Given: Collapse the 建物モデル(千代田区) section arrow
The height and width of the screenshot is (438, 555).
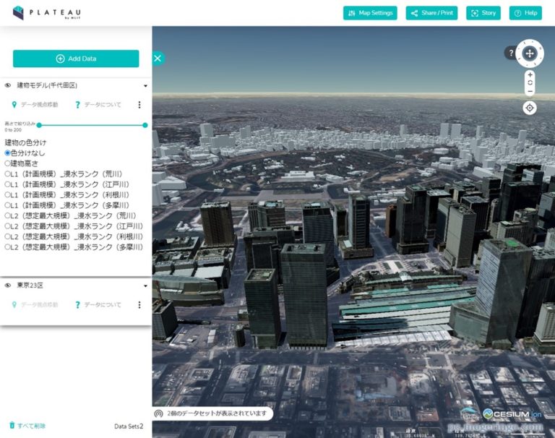Looking at the screenshot, I should tap(145, 85).
